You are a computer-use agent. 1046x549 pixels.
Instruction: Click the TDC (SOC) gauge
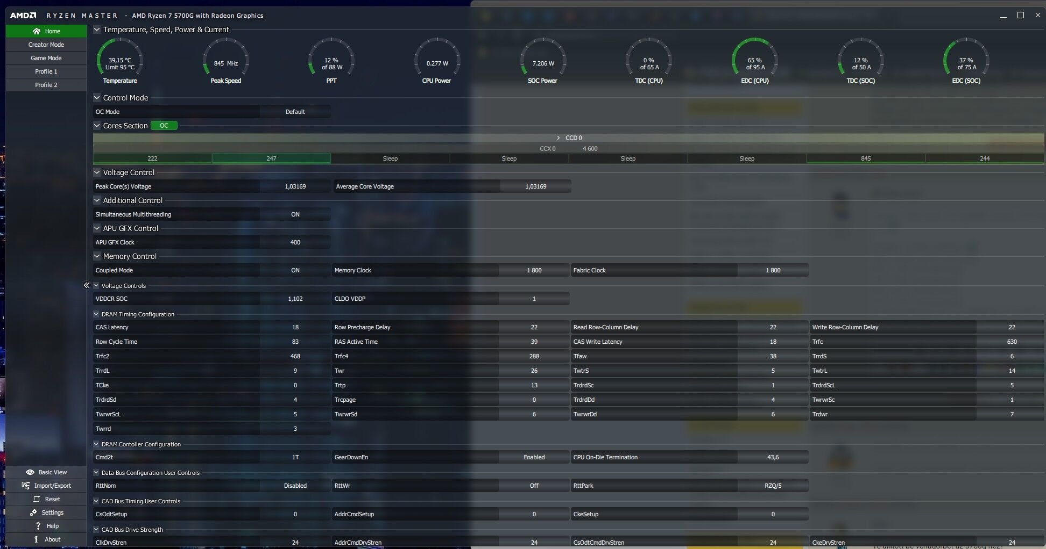tap(861, 62)
